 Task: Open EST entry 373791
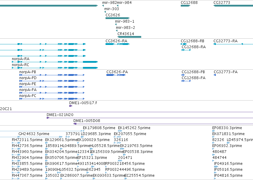click(x=73, y=134)
